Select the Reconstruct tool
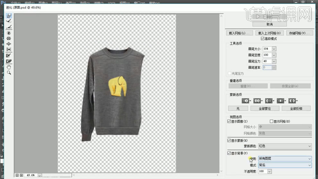The height and width of the screenshot is (179, 318). click(x=9, y=21)
